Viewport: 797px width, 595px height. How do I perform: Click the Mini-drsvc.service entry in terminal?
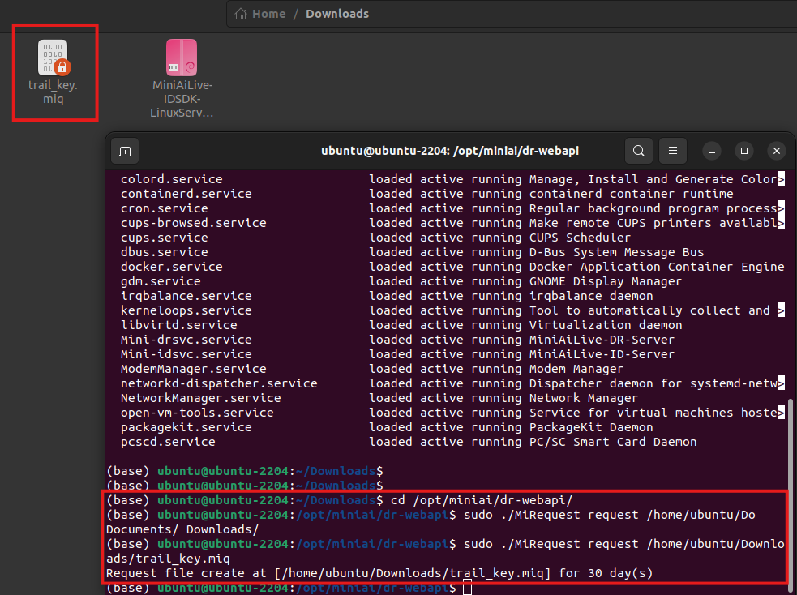click(186, 340)
